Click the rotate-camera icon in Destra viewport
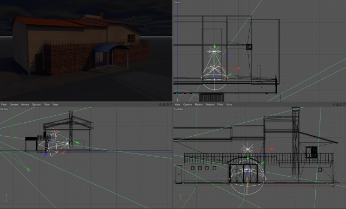Screen dimensions: 346x209 pyautogui.click(x=167, y=104)
